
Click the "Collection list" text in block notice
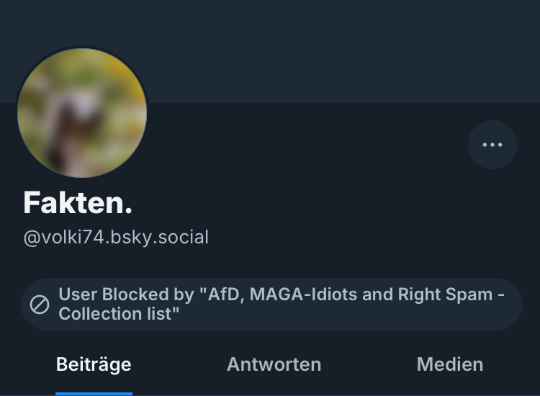pyautogui.click(x=119, y=314)
